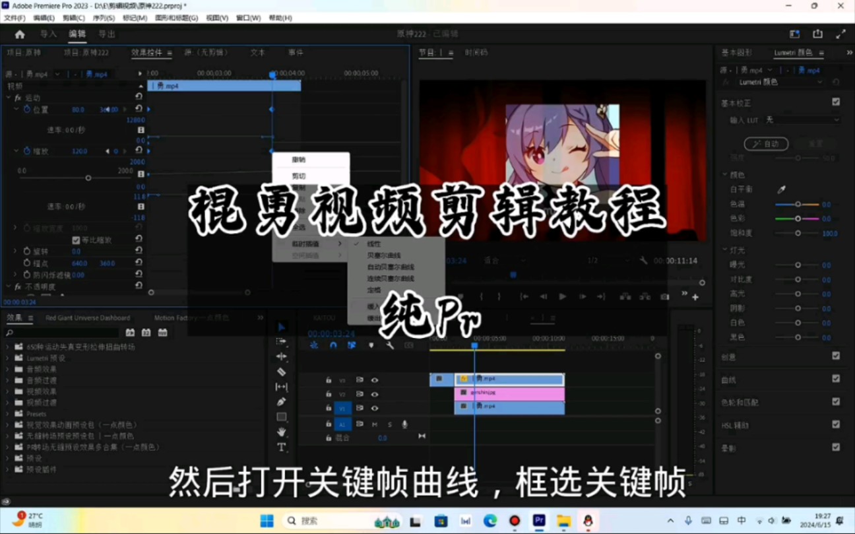Click the Auto color button
This screenshot has height=534, width=855.
[x=766, y=144]
